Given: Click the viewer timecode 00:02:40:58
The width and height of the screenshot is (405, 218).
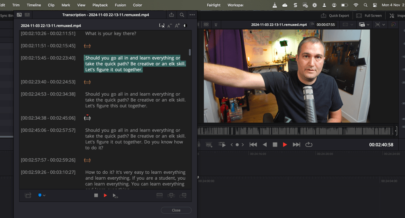Looking at the screenshot, I should click(381, 145).
